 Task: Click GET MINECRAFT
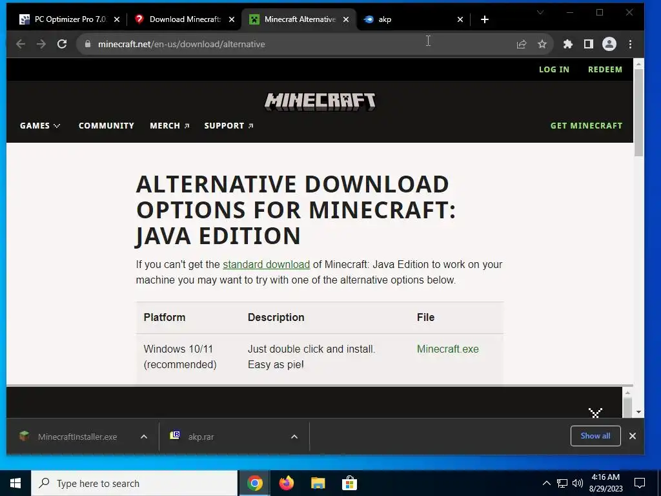586,126
